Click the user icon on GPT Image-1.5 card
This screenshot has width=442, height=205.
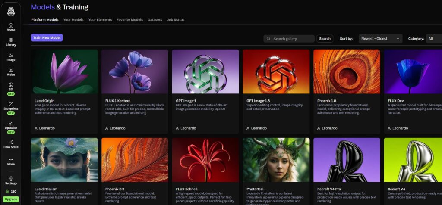tap(248, 128)
